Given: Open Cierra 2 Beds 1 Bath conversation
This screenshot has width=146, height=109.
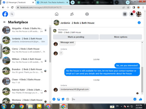Looking at the screenshot, I should [25, 50].
